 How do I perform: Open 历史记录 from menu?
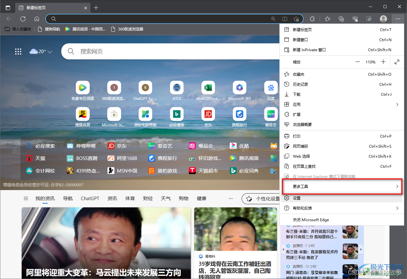(342, 84)
